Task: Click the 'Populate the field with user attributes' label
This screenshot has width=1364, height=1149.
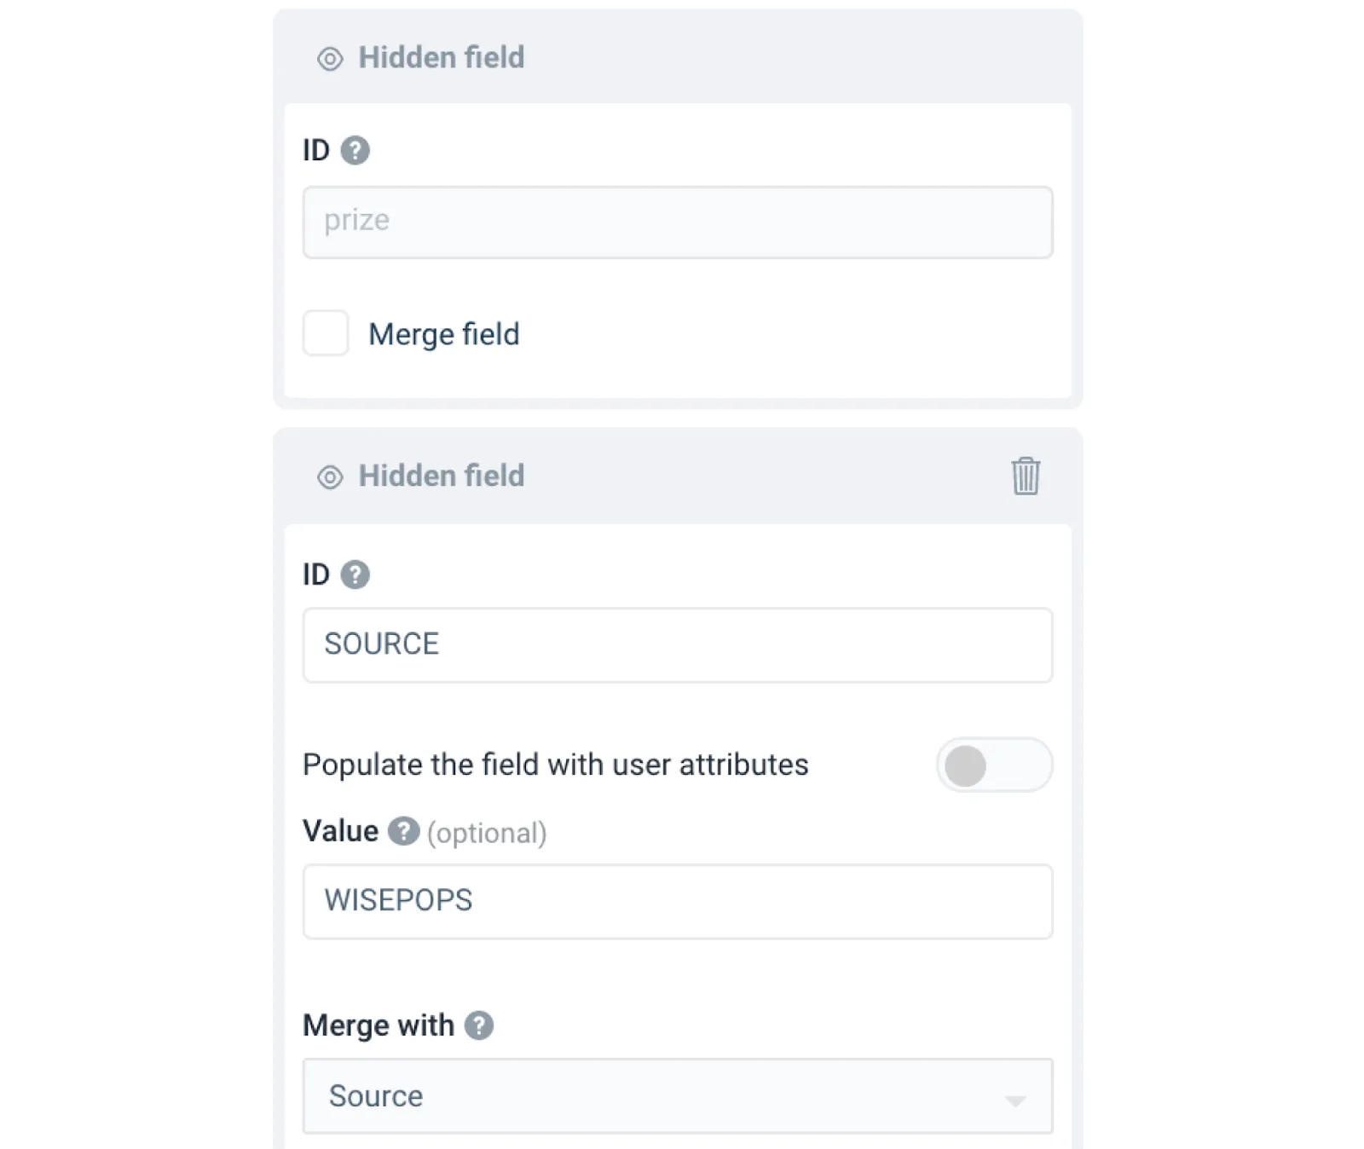Action: click(x=555, y=765)
